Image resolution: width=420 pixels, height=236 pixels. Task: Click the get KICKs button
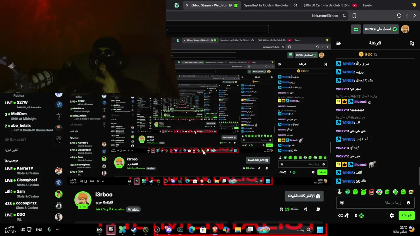[x=381, y=29]
